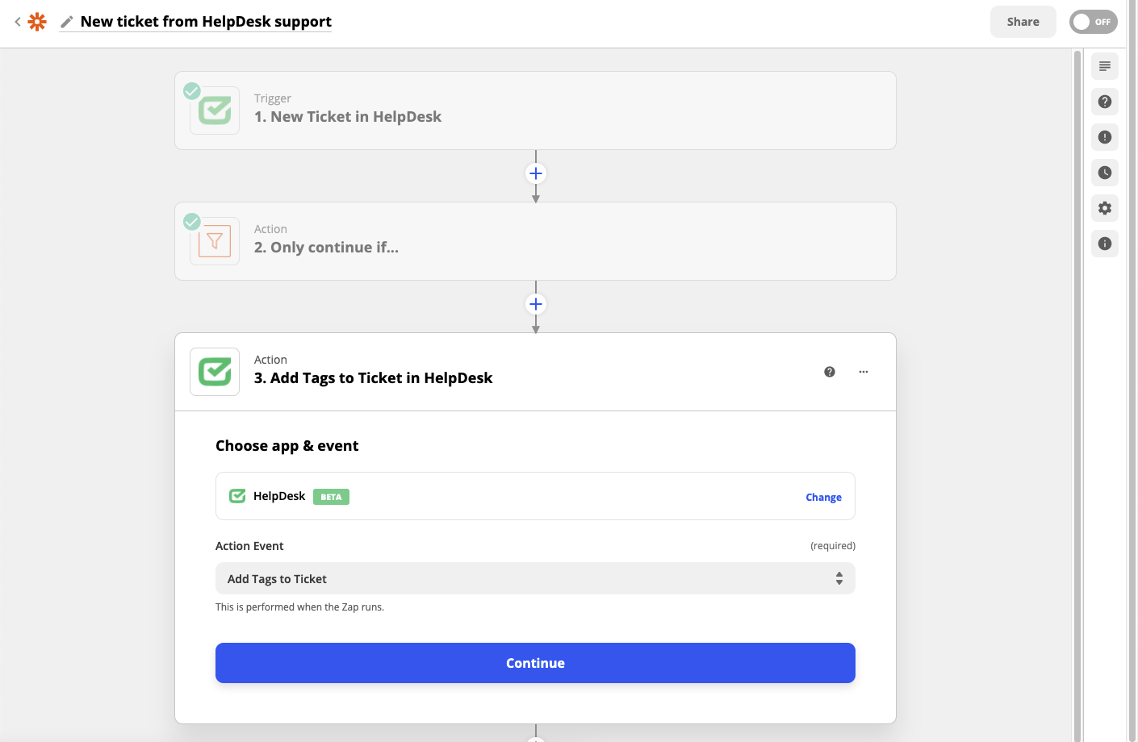Click the HelpDesk icon on step 3

(215, 372)
